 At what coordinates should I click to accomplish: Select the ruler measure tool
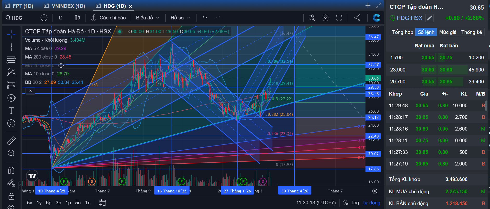click(x=11, y=140)
